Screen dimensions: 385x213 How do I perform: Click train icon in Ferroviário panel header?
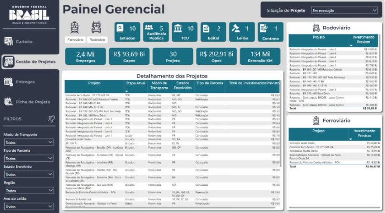316,121
